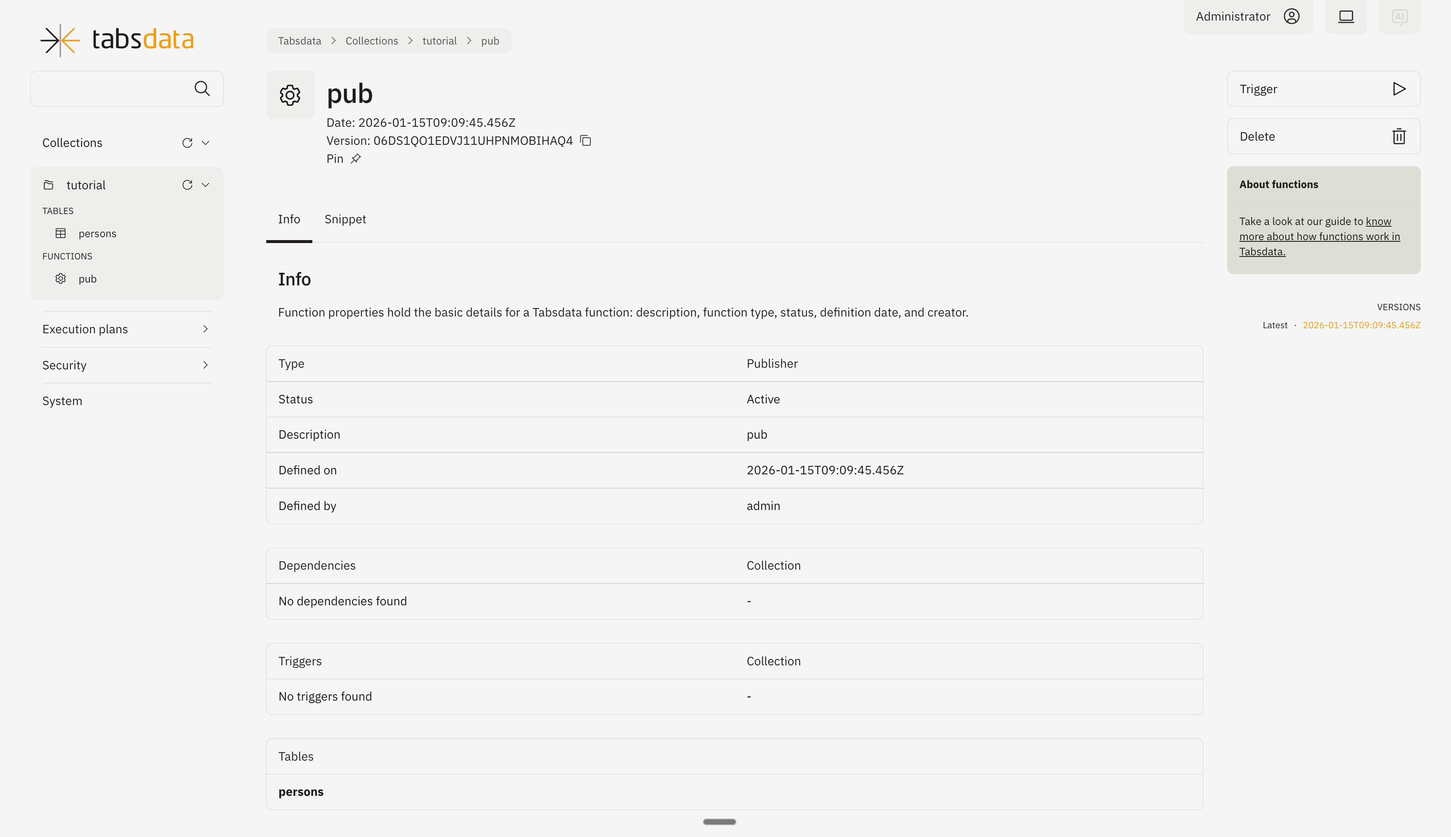The height and width of the screenshot is (837, 1451).
Task: Open the persons table in sidebar
Action: (97, 233)
